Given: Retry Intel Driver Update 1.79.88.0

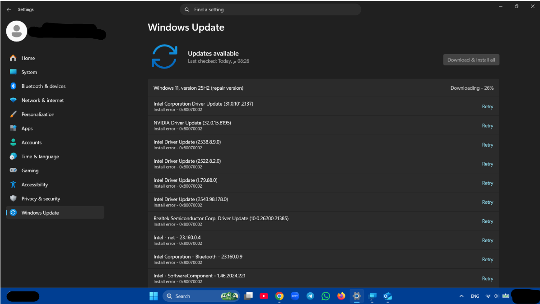Looking at the screenshot, I should pos(487,183).
